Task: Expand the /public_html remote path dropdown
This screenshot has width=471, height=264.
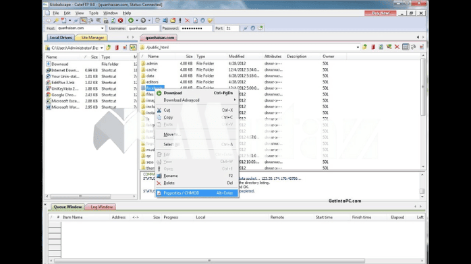Action: pos(358,47)
